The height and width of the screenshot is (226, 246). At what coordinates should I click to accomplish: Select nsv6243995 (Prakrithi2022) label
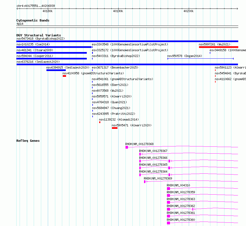point(114,114)
